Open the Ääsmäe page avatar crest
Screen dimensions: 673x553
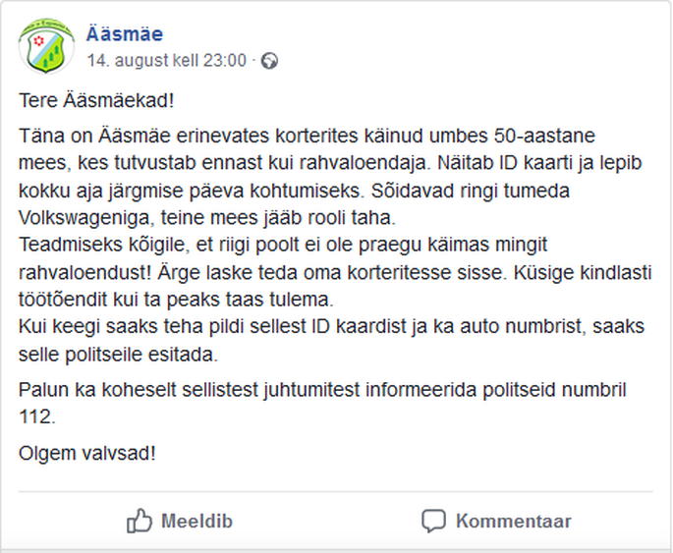(46, 47)
